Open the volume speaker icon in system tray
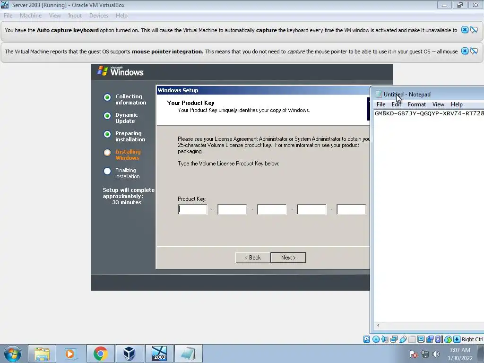 [436, 354]
